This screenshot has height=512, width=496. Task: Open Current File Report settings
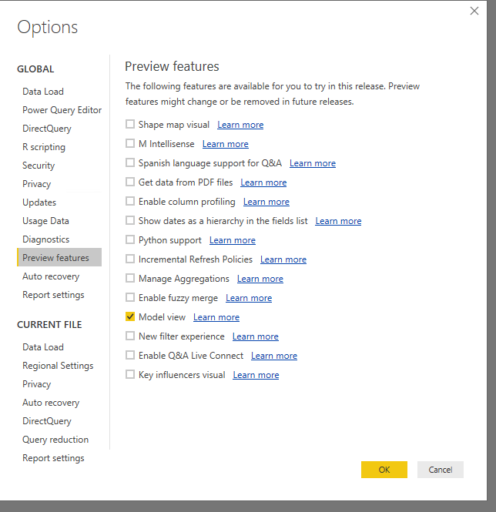[x=53, y=458]
